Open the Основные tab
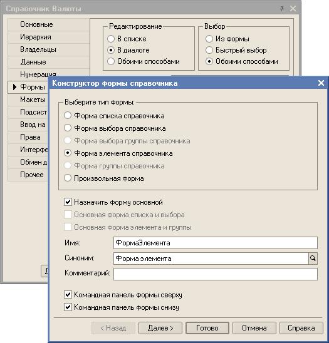 click(48, 24)
